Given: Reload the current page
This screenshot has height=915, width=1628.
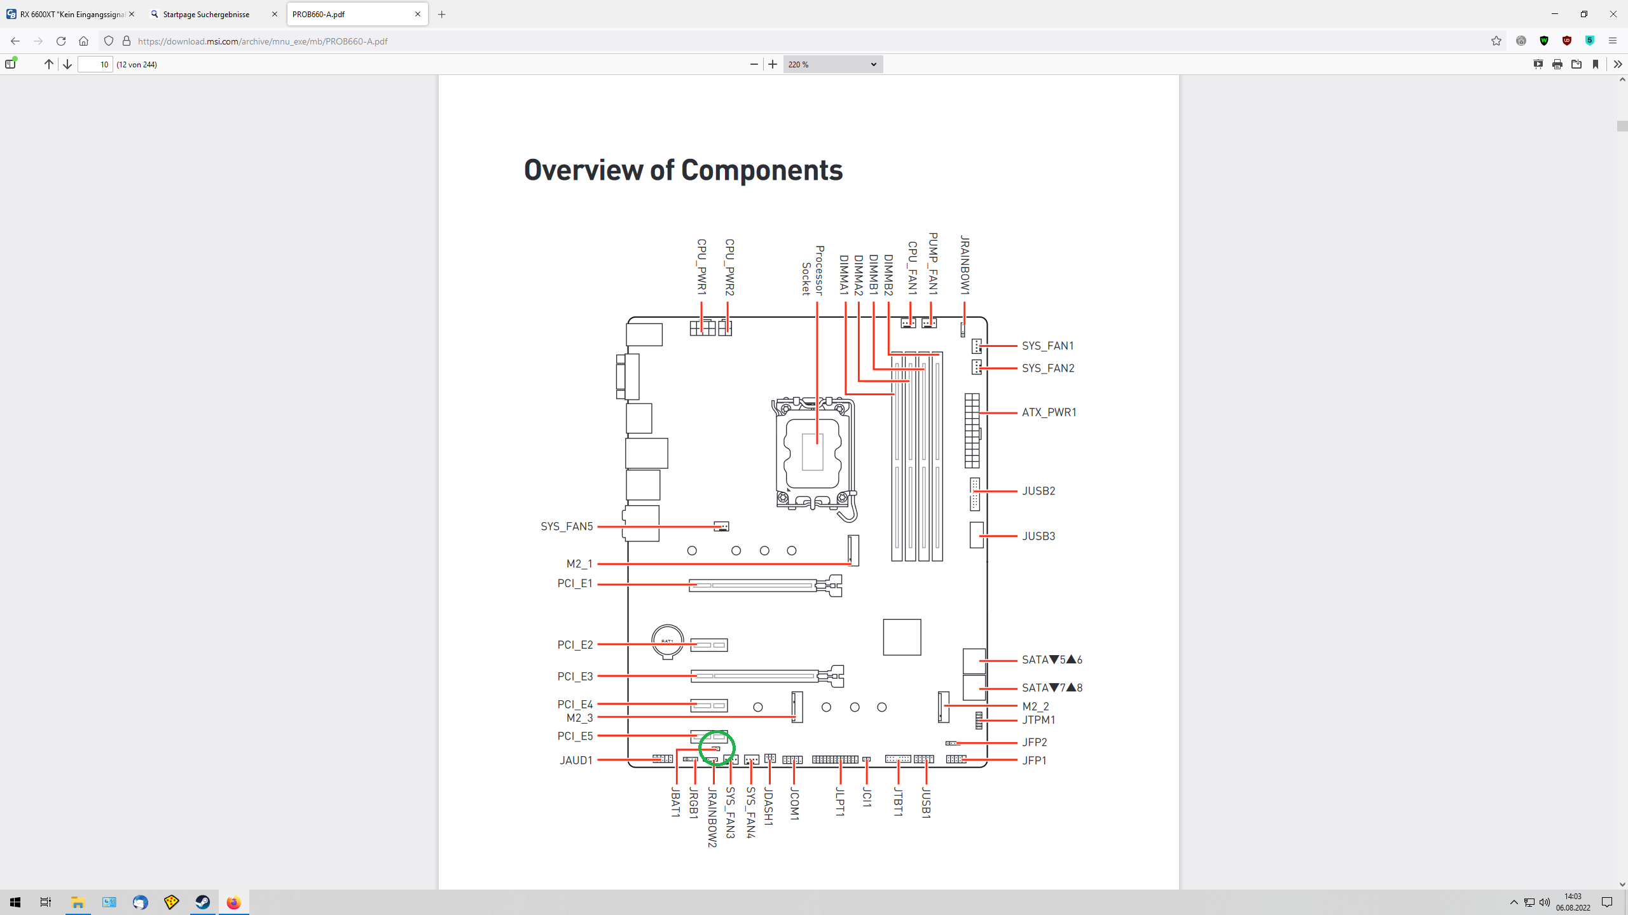Looking at the screenshot, I should click(61, 41).
